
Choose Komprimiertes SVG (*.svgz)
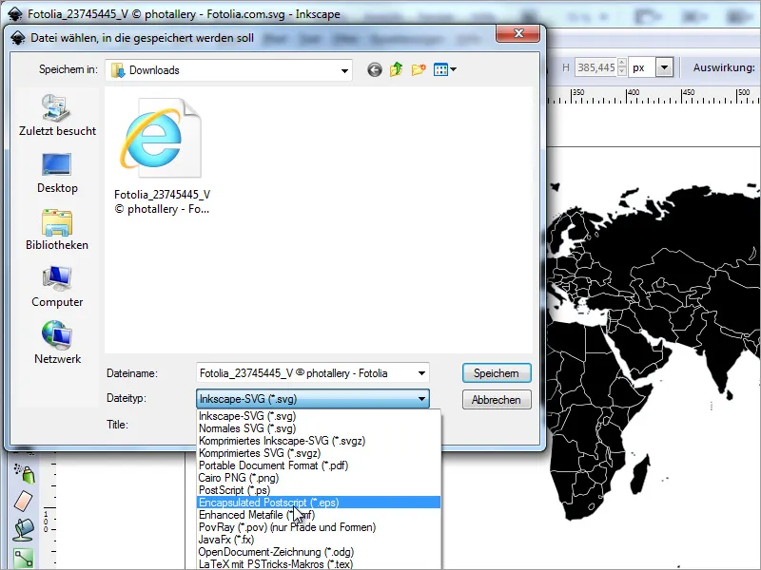click(x=319, y=453)
